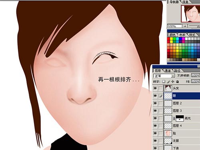Toggle lock image pixels brush icon

coord(168,82)
